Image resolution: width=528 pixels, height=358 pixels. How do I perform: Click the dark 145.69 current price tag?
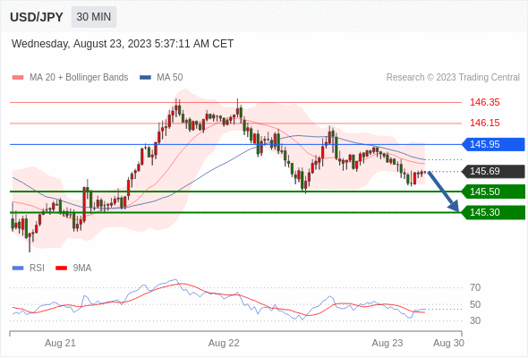493,172
